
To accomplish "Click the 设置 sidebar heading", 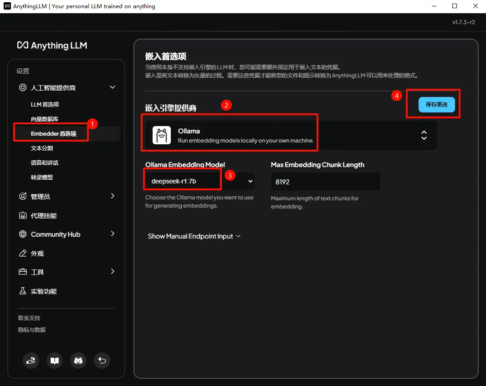I will (23, 71).
